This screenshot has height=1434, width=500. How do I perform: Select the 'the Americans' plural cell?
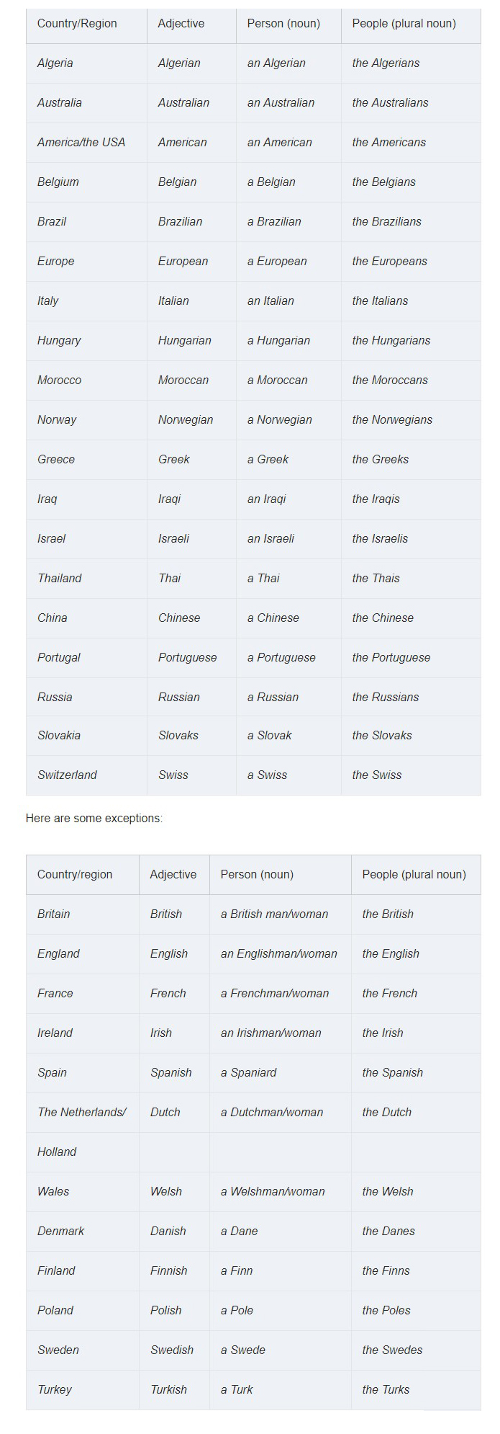(411, 143)
